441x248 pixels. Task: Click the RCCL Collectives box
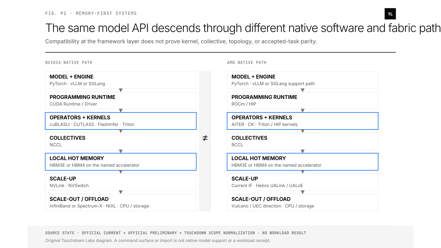303,141
